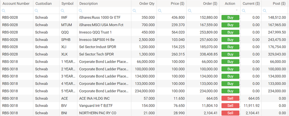The width and height of the screenshot is (289, 116).
Task: Click the Buy button for IWF
Action: 230,17
